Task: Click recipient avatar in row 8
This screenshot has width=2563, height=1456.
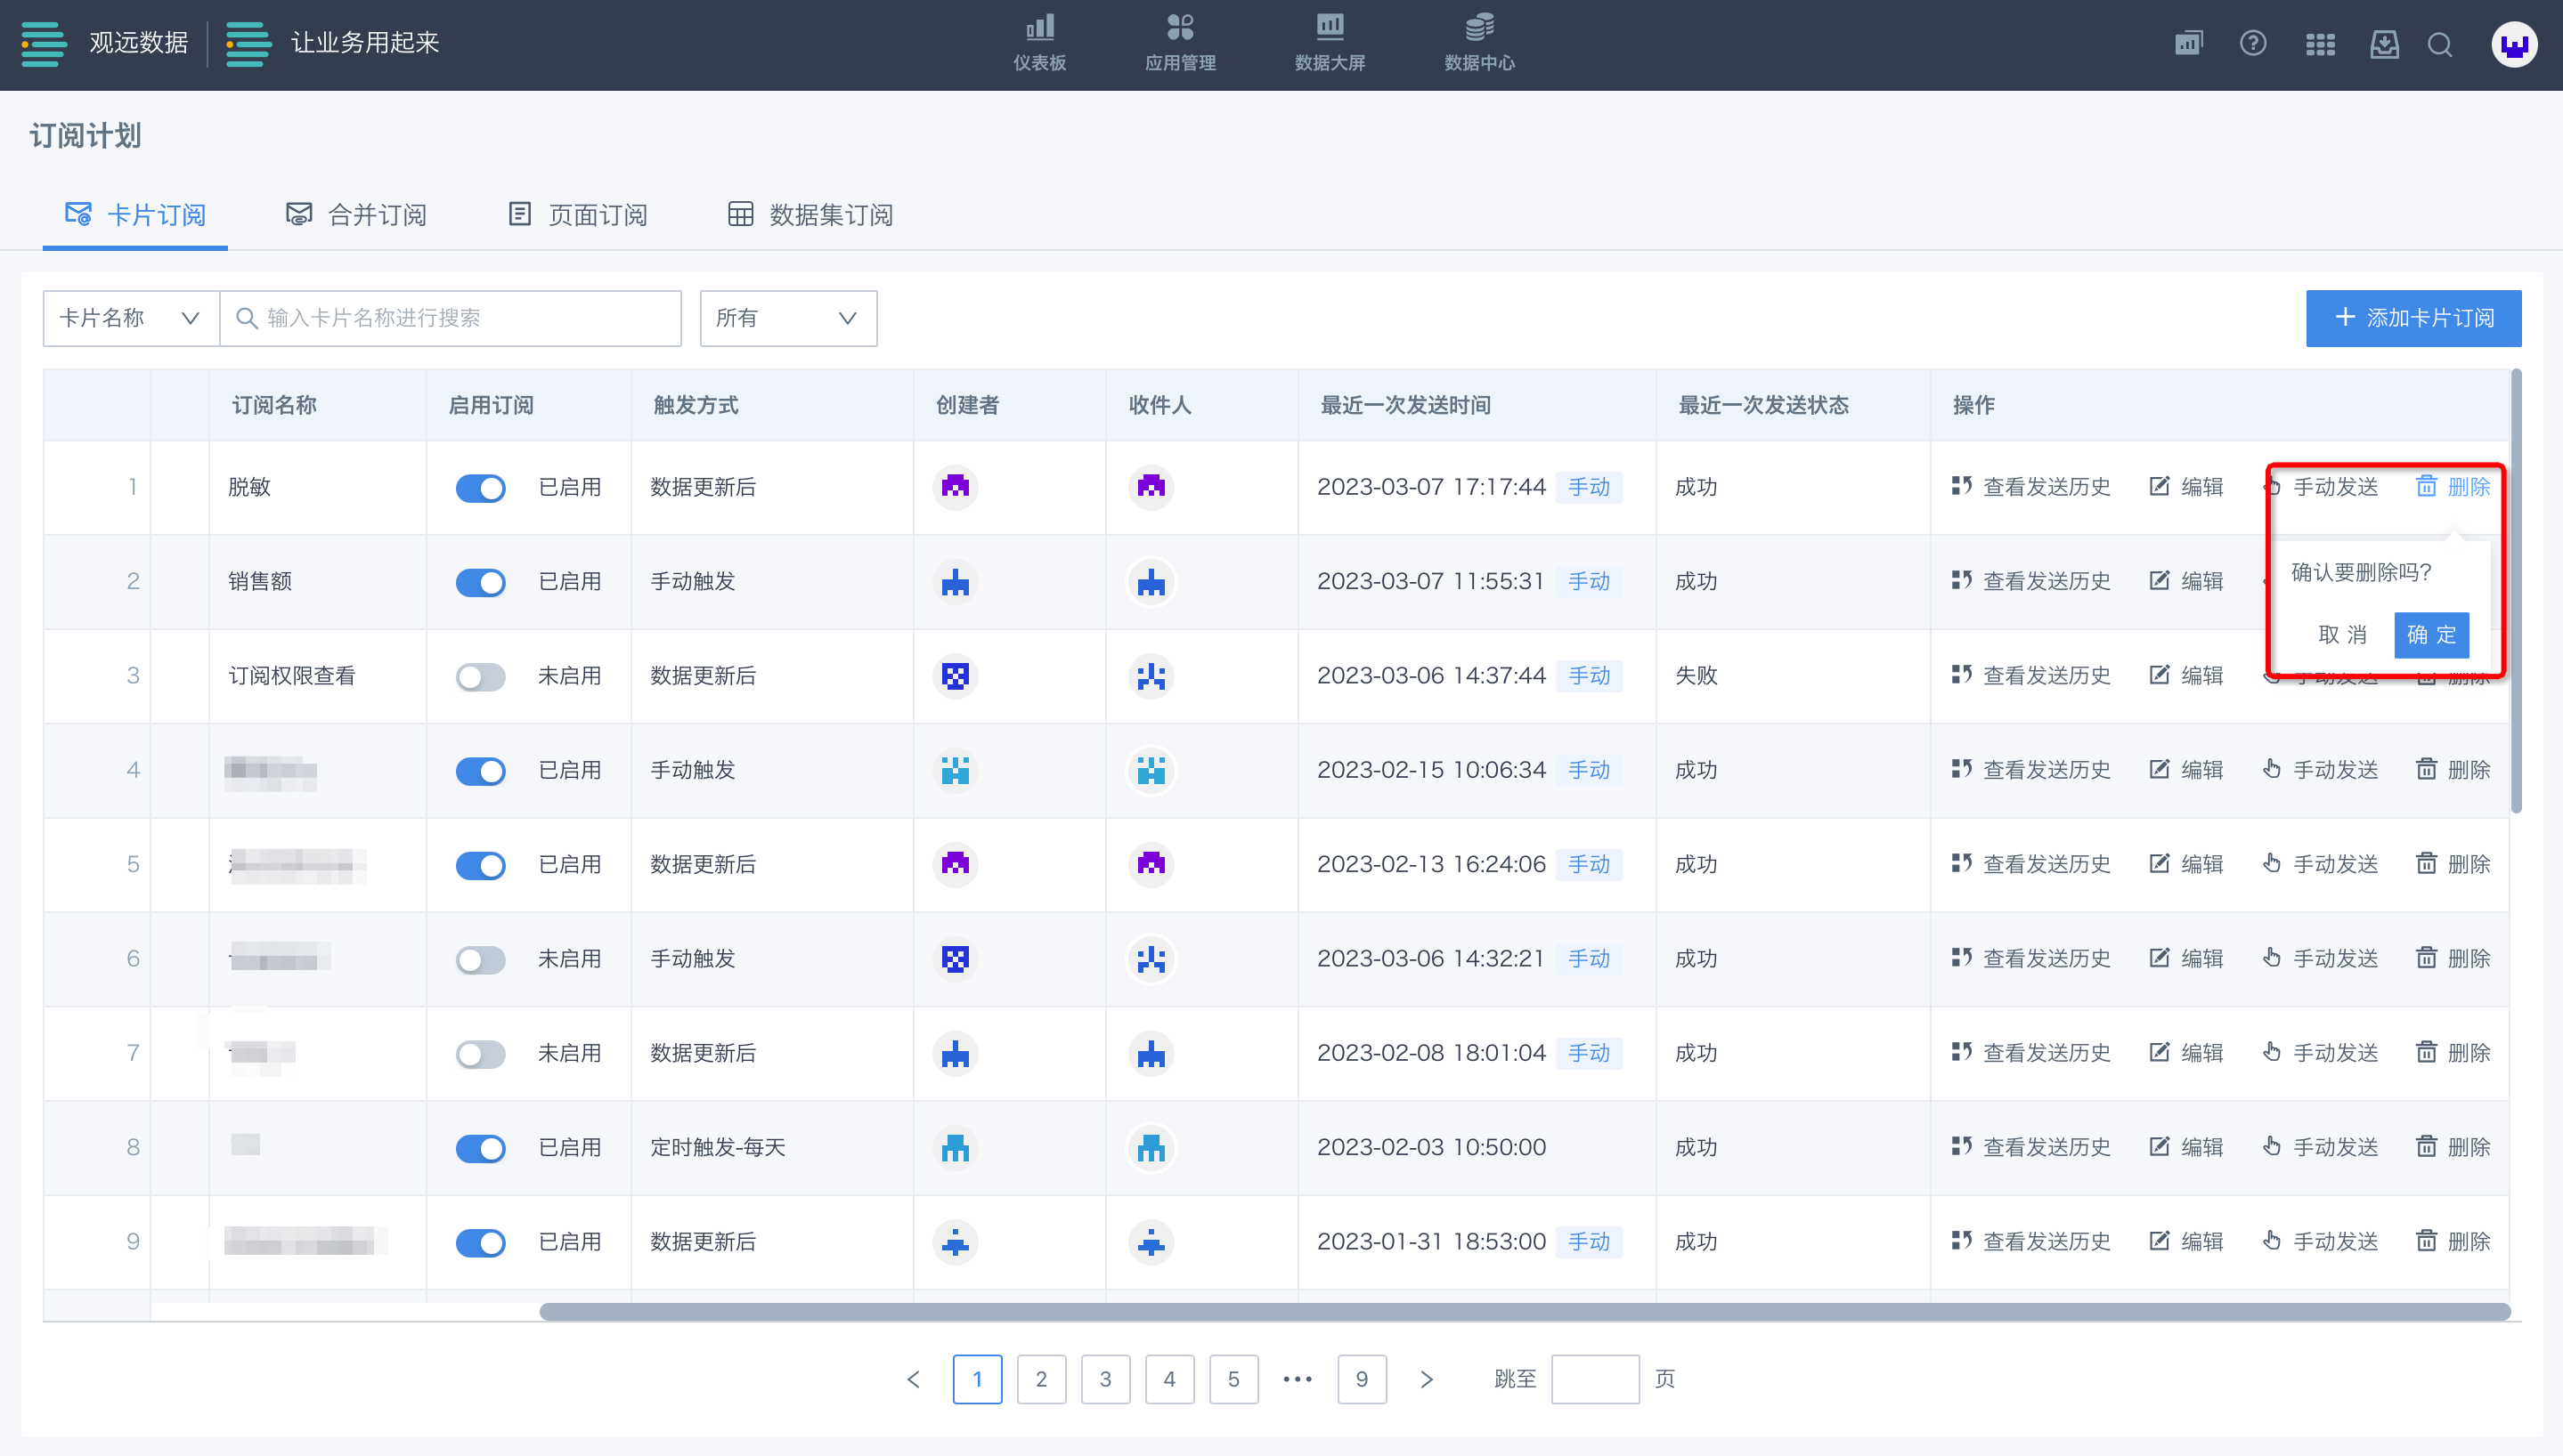Action: [1151, 1148]
